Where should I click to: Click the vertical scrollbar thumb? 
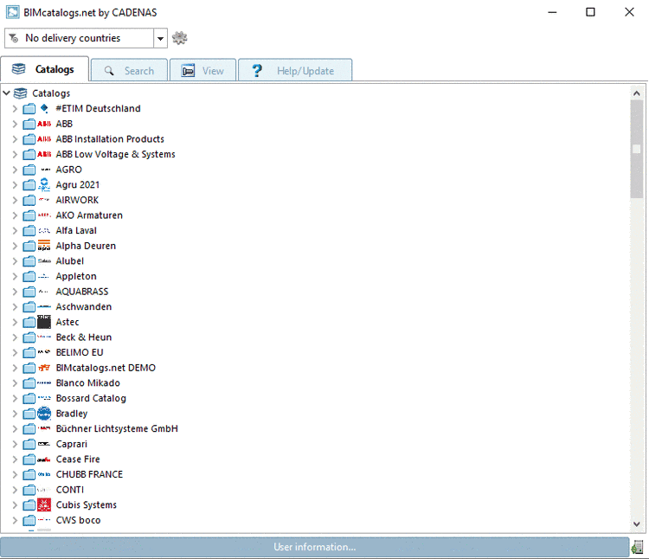[637, 150]
